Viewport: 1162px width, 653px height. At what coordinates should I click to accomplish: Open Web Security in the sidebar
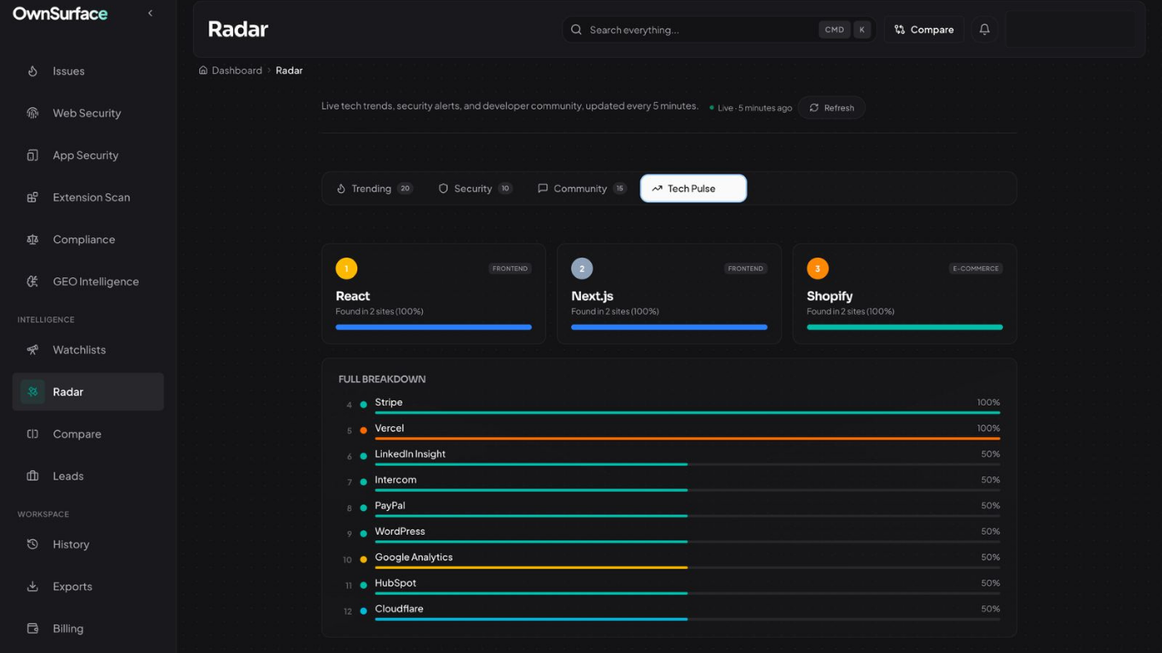coord(88,113)
